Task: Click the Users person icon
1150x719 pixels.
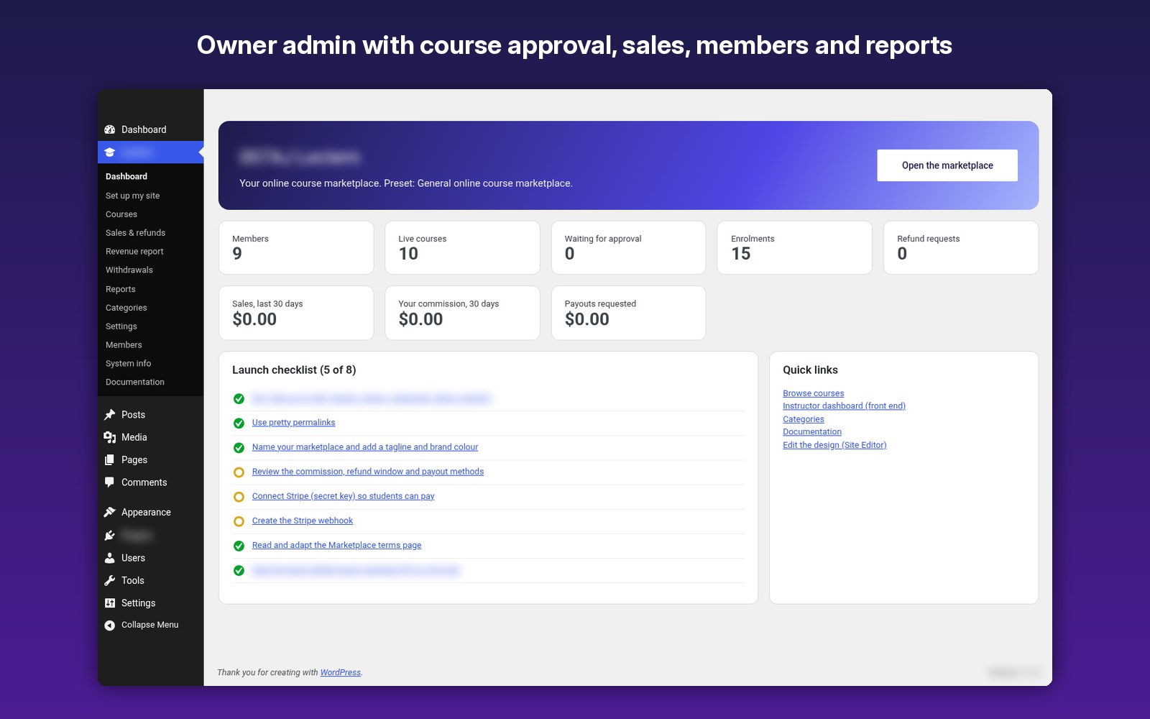Action: [110, 558]
